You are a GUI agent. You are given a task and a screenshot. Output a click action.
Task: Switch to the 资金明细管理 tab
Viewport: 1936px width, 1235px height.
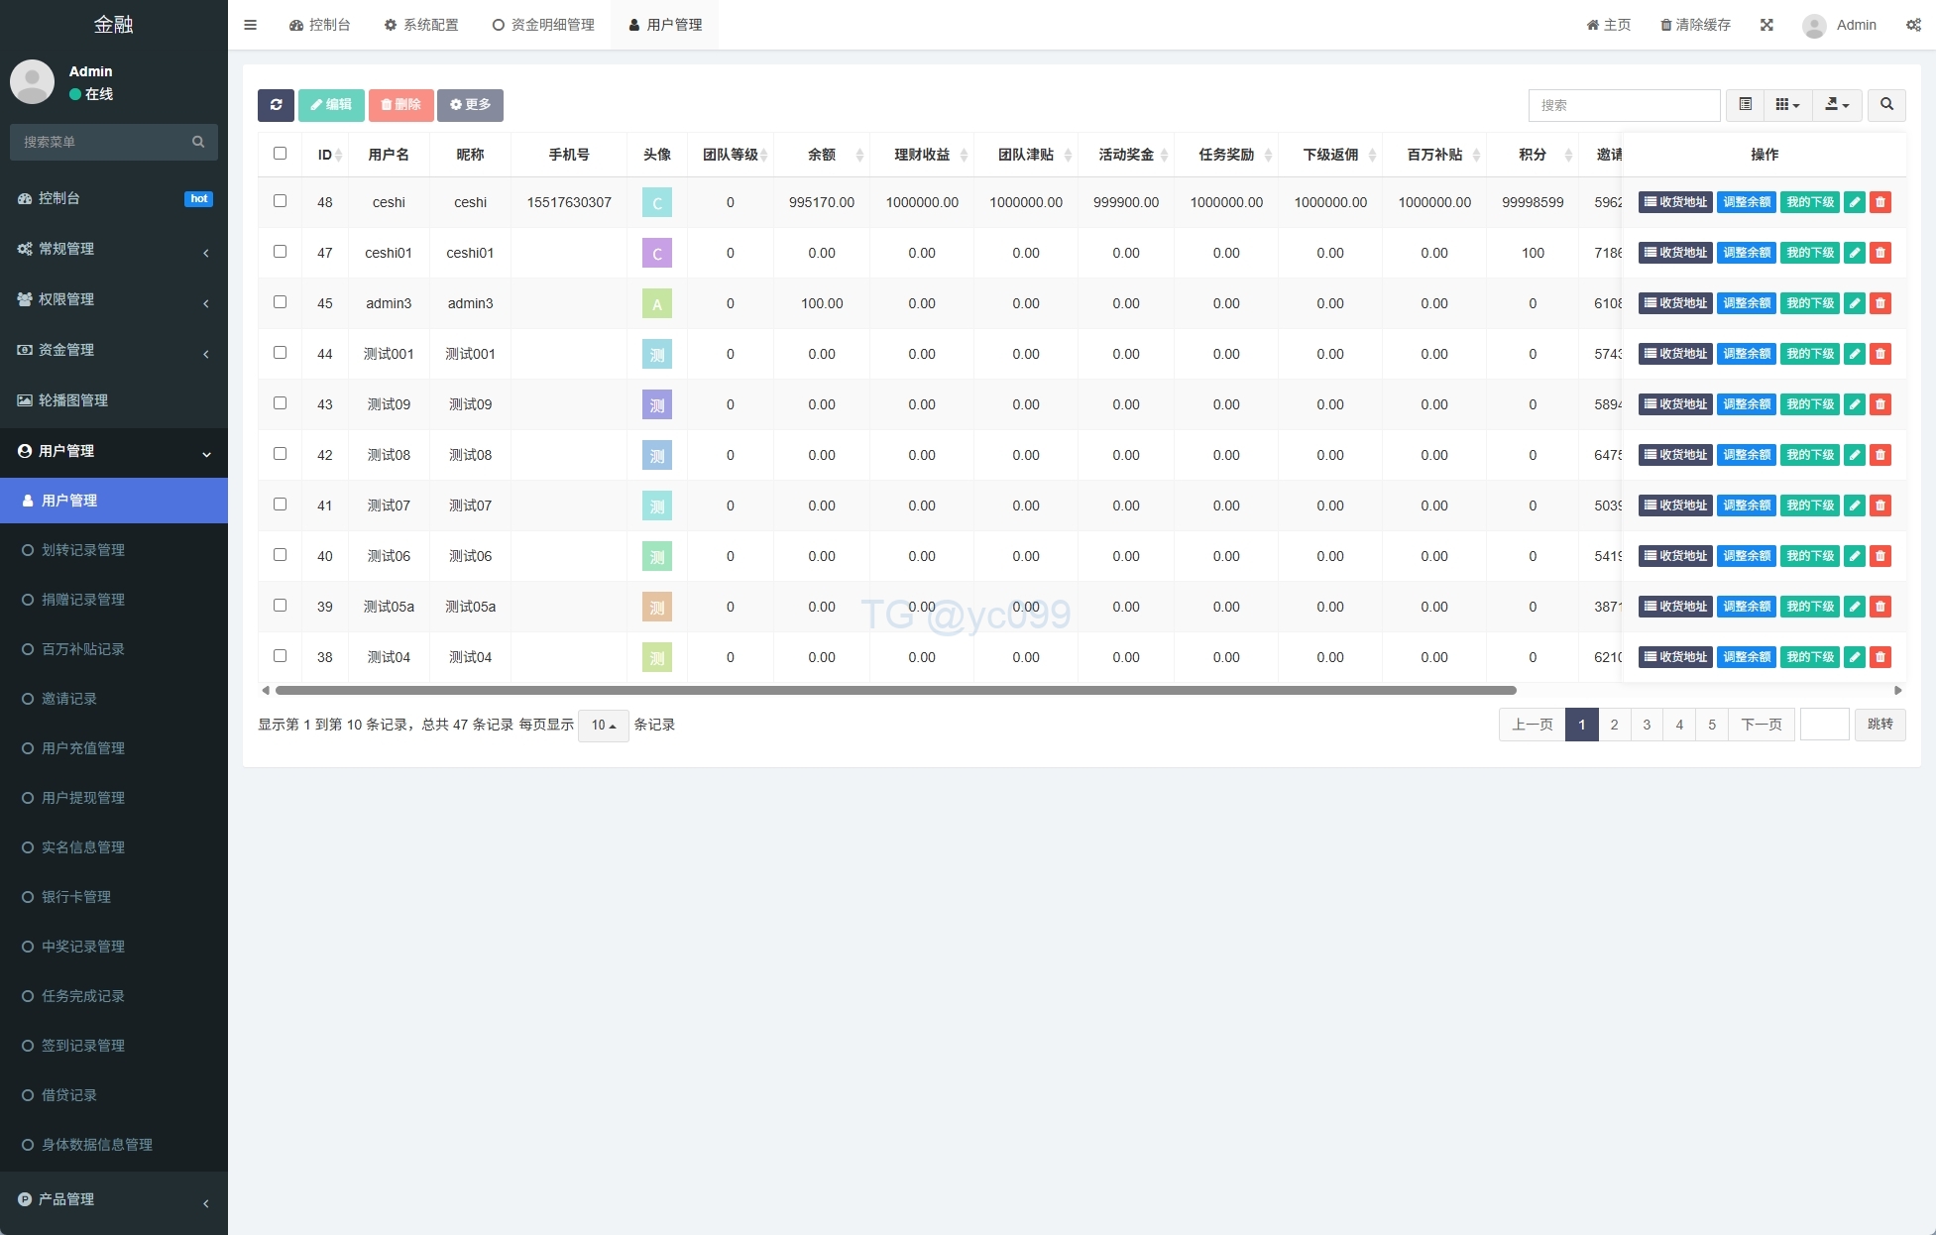(x=543, y=25)
